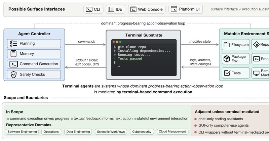Viewport: 269px width, 141px height.
Task: Click the Package Env. box icon
Action: coord(227,59)
